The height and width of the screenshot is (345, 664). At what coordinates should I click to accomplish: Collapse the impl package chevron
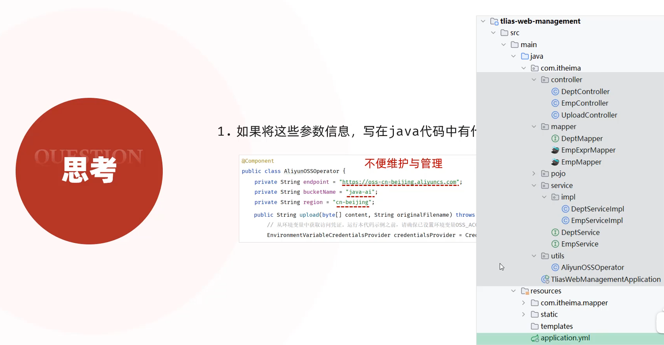(544, 197)
